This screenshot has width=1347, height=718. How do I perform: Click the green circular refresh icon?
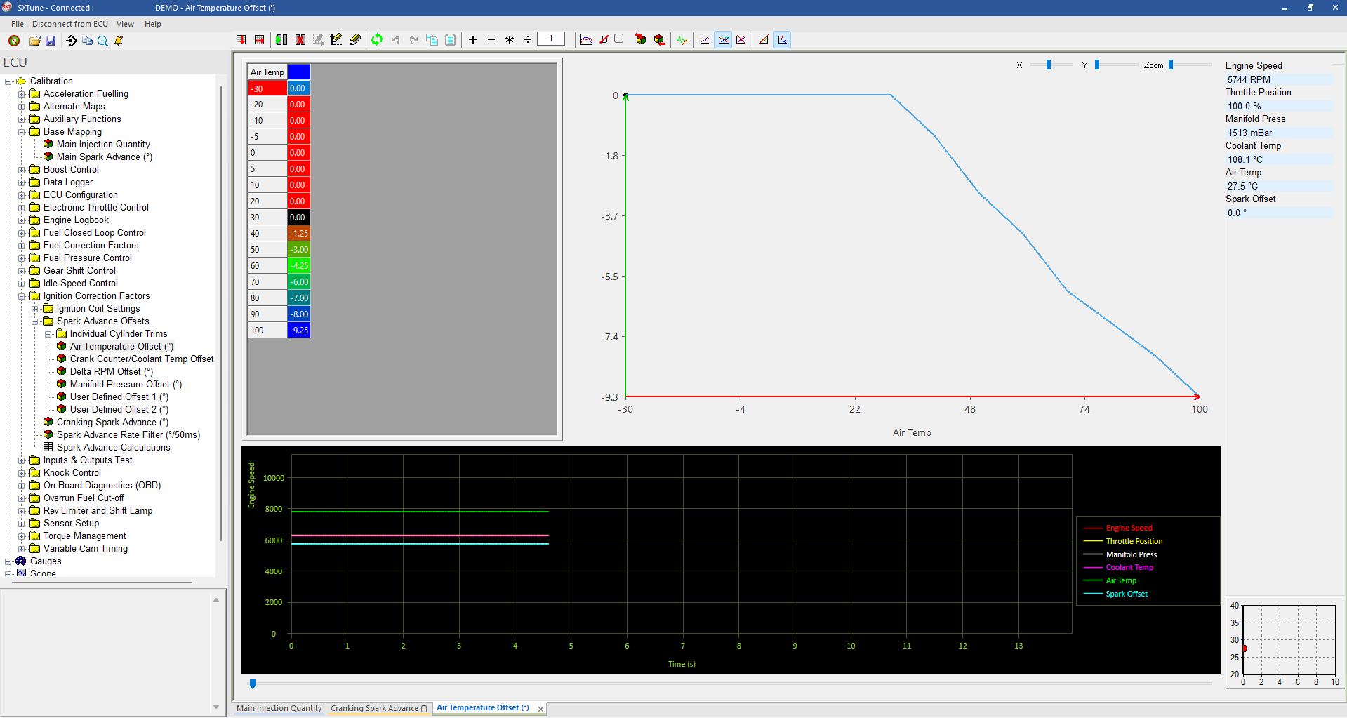pos(378,40)
